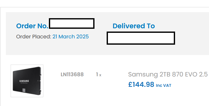Click the connector notch on the SSD image

[24, 90]
